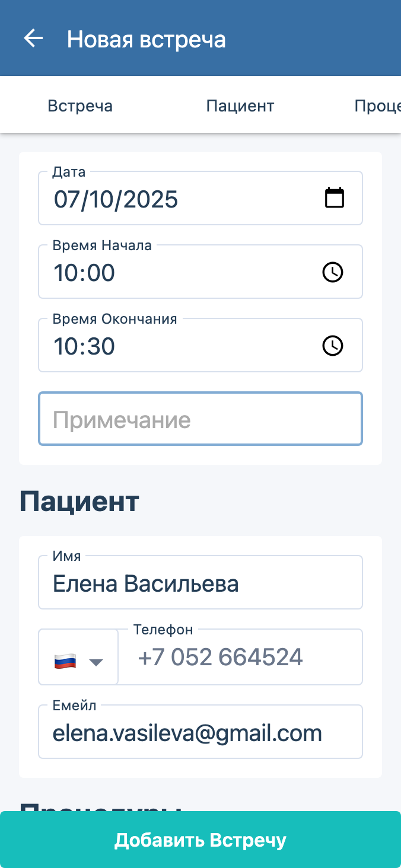This screenshot has height=868, width=401.
Task: Focus the Примечание note field
Action: pyautogui.click(x=200, y=419)
